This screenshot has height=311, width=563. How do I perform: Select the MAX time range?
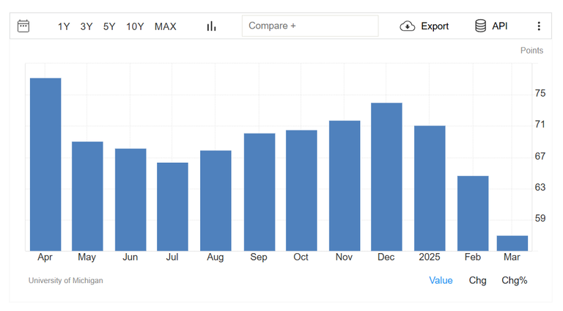pos(166,26)
